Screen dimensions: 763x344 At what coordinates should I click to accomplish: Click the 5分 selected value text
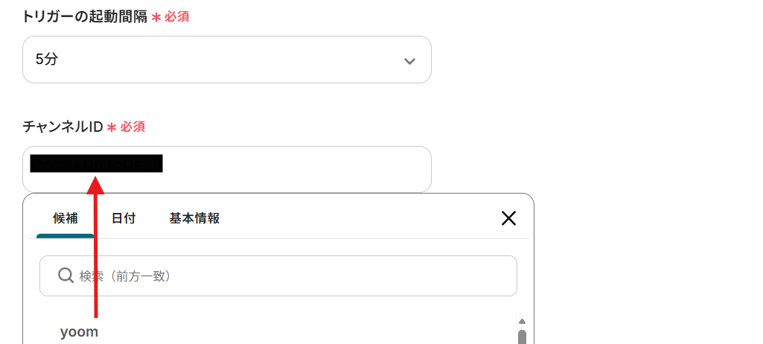[x=46, y=60]
